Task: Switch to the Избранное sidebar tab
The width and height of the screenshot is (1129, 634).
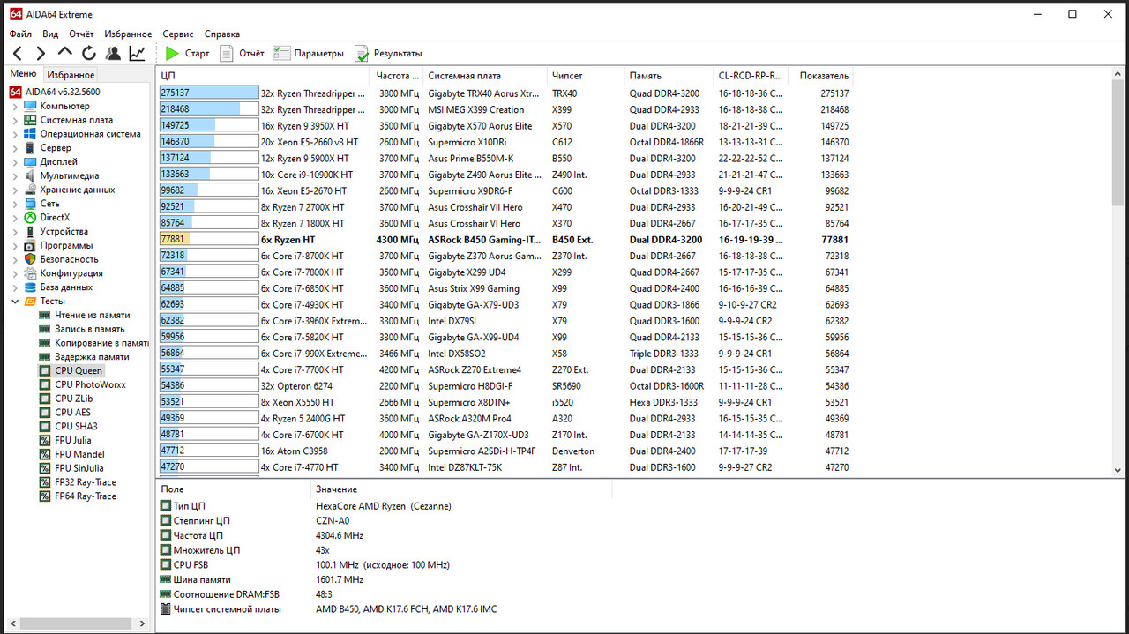Action: (x=71, y=75)
